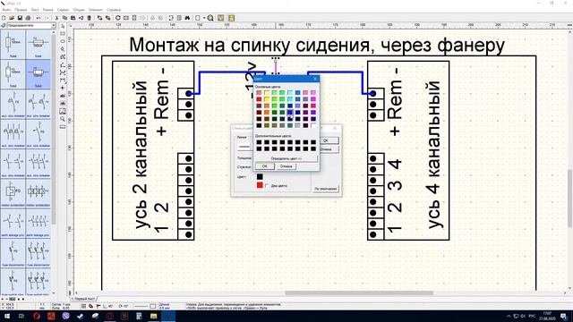Image resolution: width=573 pixels, height=322 pixels.
Task: Open the Лист menu
Action: (x=35, y=10)
